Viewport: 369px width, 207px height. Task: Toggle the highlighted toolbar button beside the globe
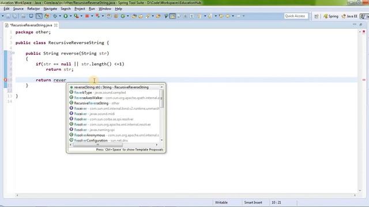coord(39,16)
